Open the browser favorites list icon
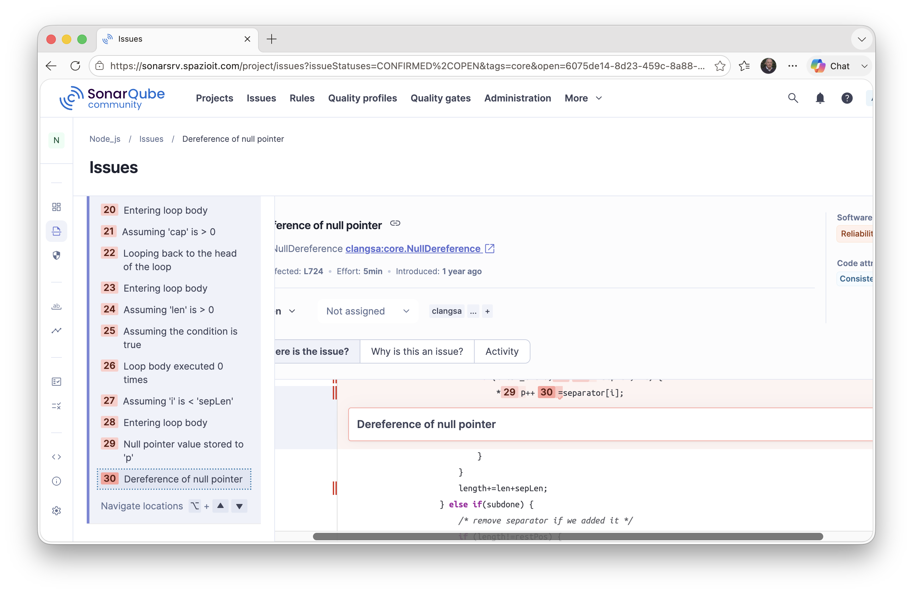Viewport: 913px width, 594px height. [744, 66]
